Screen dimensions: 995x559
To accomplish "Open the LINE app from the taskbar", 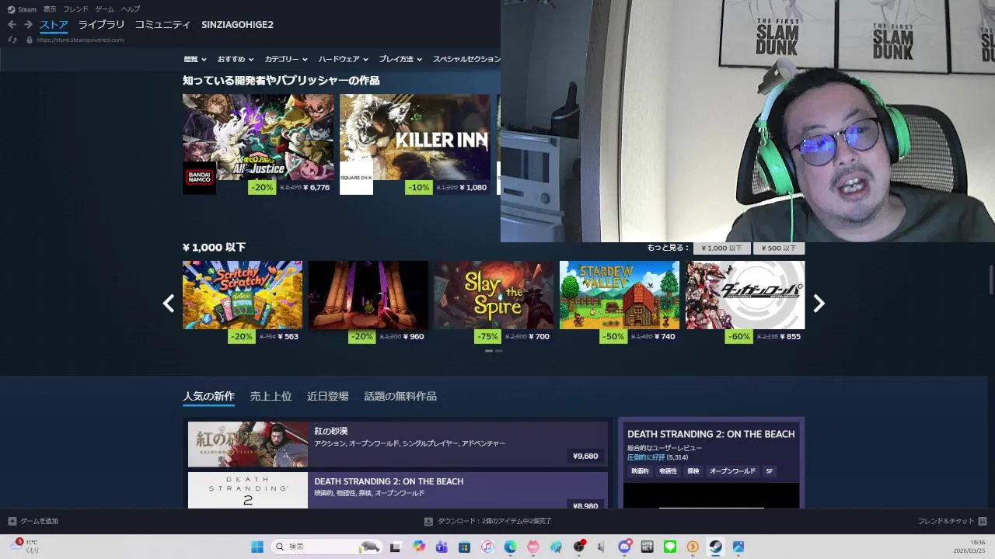I will 670,547.
